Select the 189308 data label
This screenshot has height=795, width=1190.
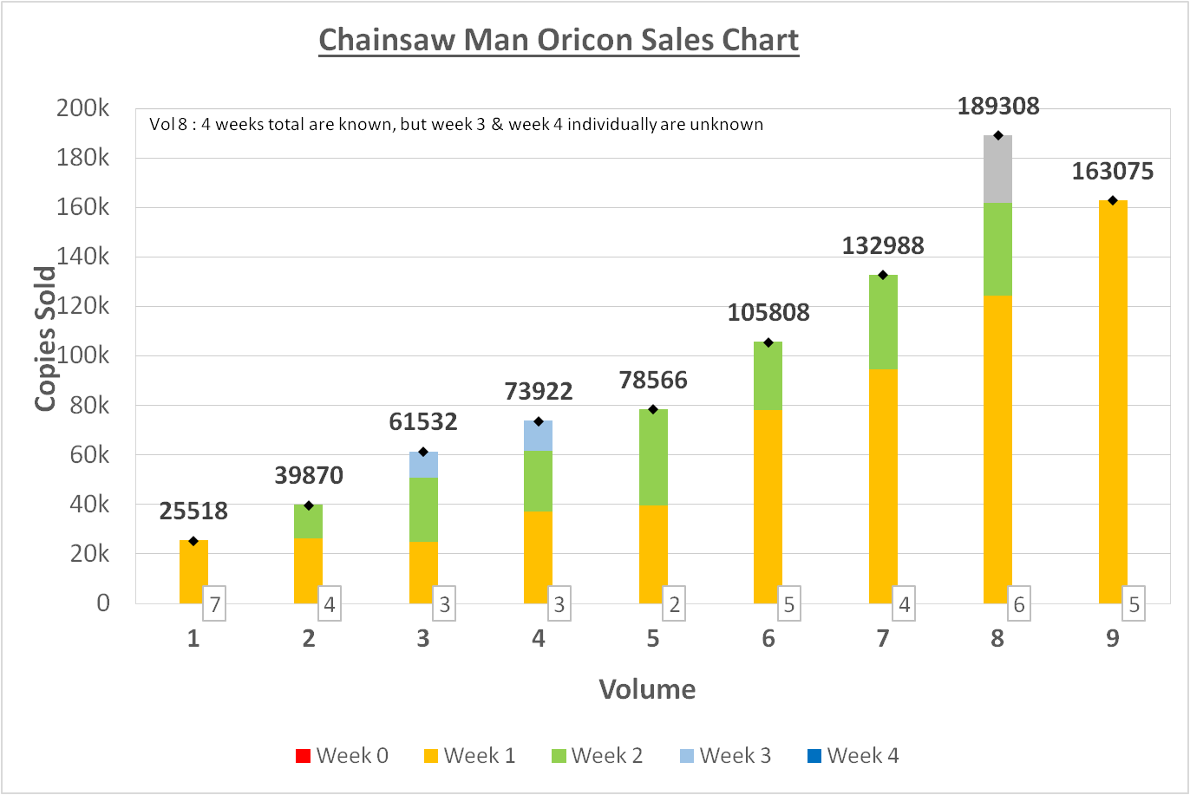pyautogui.click(x=998, y=107)
